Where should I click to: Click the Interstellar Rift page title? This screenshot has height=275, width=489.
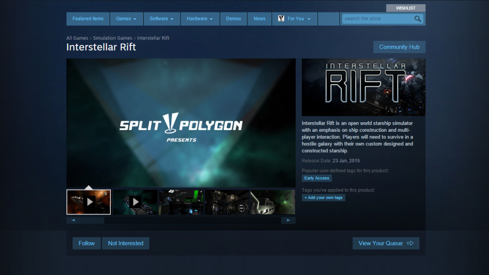coord(101,47)
